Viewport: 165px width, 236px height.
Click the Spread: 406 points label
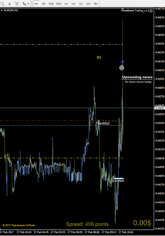pyautogui.click(x=87, y=224)
